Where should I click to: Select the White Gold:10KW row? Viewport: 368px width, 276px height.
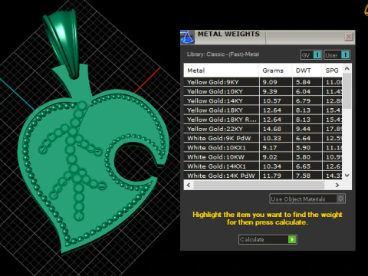(x=263, y=157)
